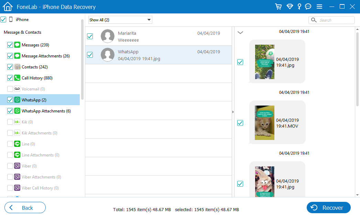This screenshot has width=360, height=218.
Task: Click the Mariarita contact avatar
Action: (x=108, y=36)
